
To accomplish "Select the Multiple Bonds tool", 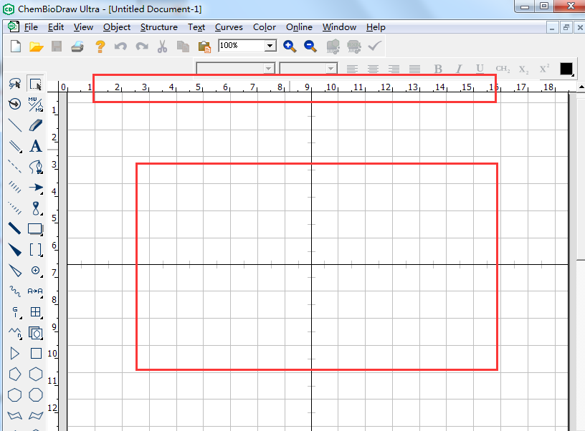I will pos(15,146).
